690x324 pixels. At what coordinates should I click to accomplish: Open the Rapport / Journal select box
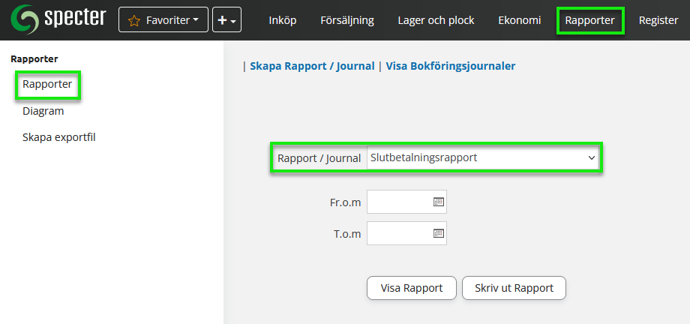pos(483,158)
